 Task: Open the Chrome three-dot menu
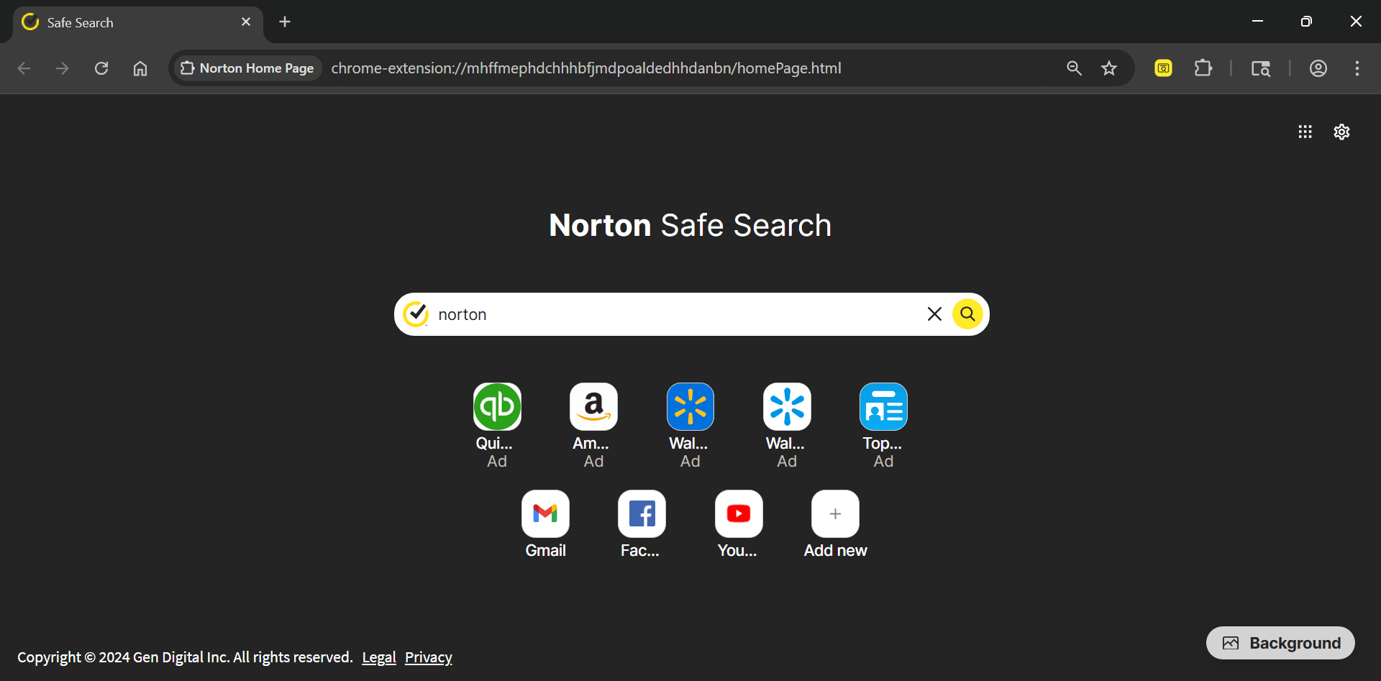tap(1357, 68)
